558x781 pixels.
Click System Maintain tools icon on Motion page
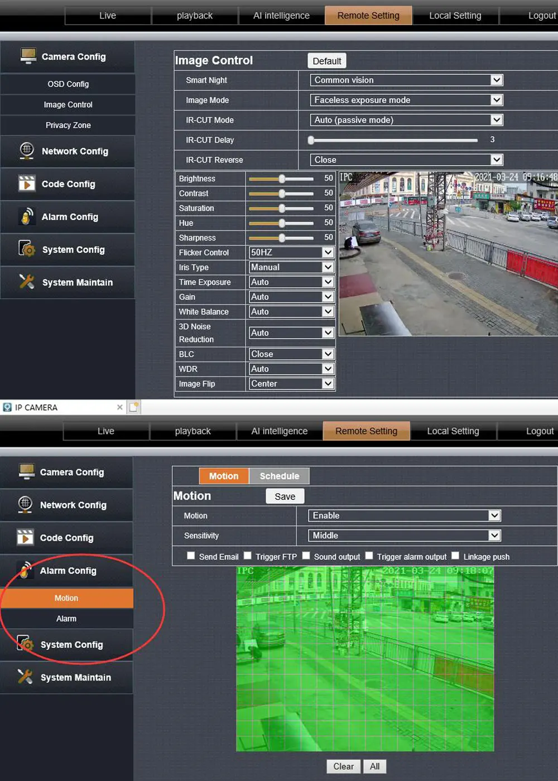tap(25, 677)
